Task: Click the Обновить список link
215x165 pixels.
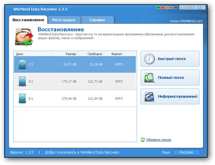Action: pos(159,140)
